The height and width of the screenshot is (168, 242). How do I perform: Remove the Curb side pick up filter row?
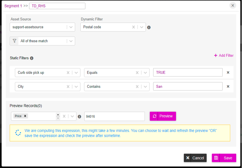228,72
